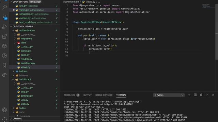Collapse the authentication folder
This screenshot has width=218, height=122.
click(13, 30)
